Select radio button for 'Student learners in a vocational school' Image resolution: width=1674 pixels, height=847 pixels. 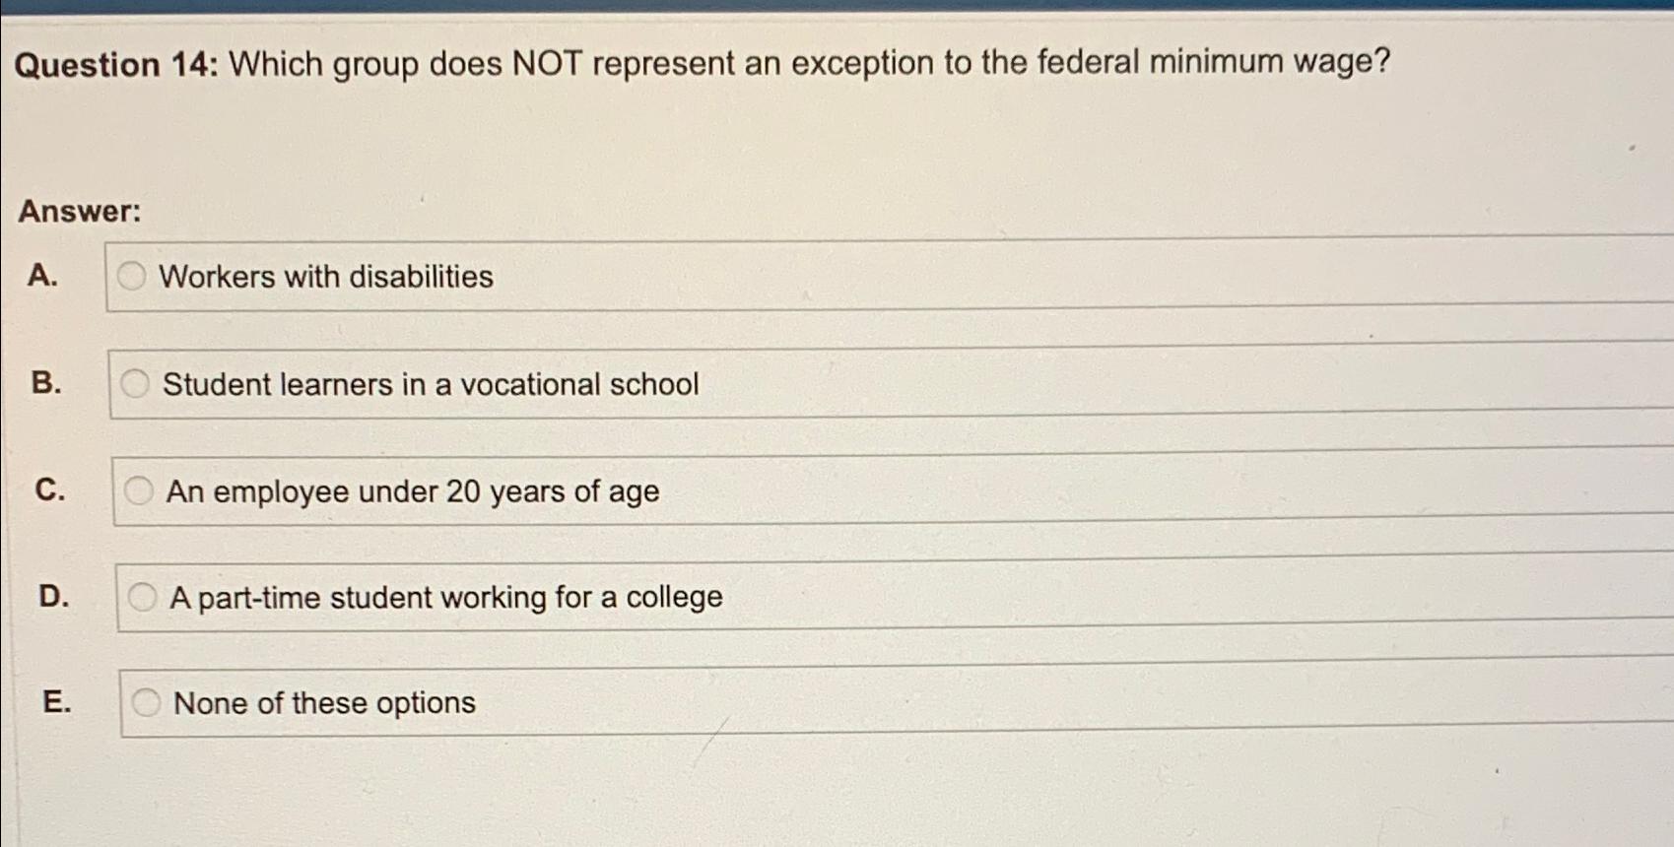(137, 383)
